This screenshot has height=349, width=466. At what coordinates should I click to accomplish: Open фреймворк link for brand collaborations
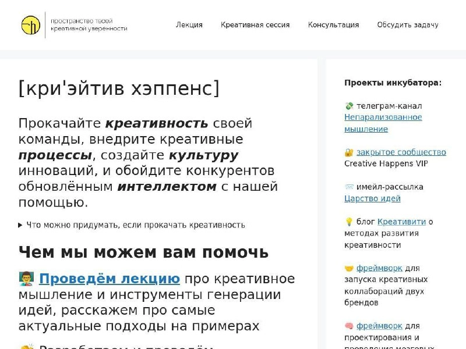pyautogui.click(x=379, y=268)
